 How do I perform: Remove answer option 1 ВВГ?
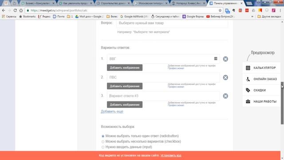pyautogui.click(x=225, y=59)
